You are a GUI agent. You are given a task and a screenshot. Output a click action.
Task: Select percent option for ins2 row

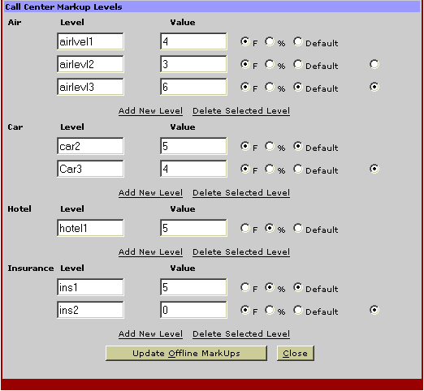tap(270, 310)
